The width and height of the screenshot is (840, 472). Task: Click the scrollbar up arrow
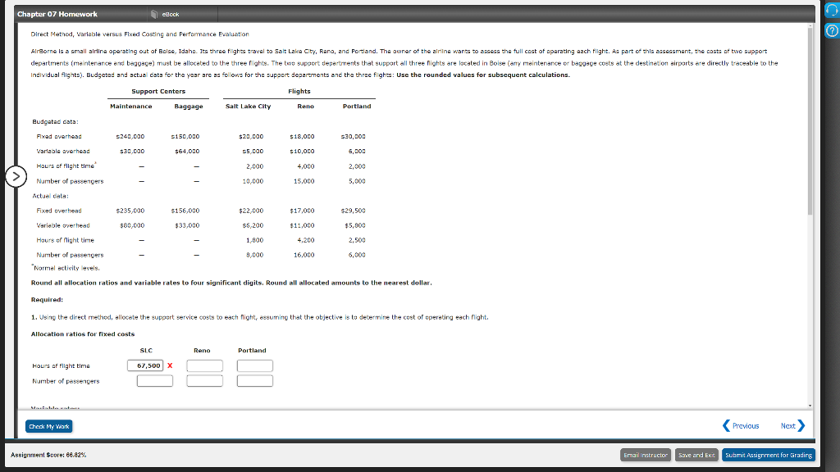point(810,25)
